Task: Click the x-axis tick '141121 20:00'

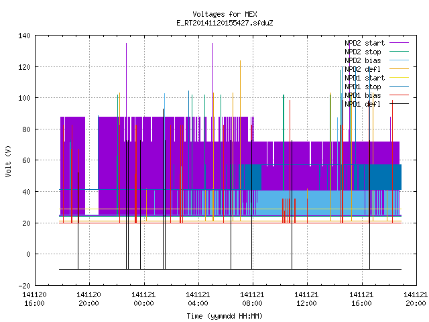Action: point(416,299)
